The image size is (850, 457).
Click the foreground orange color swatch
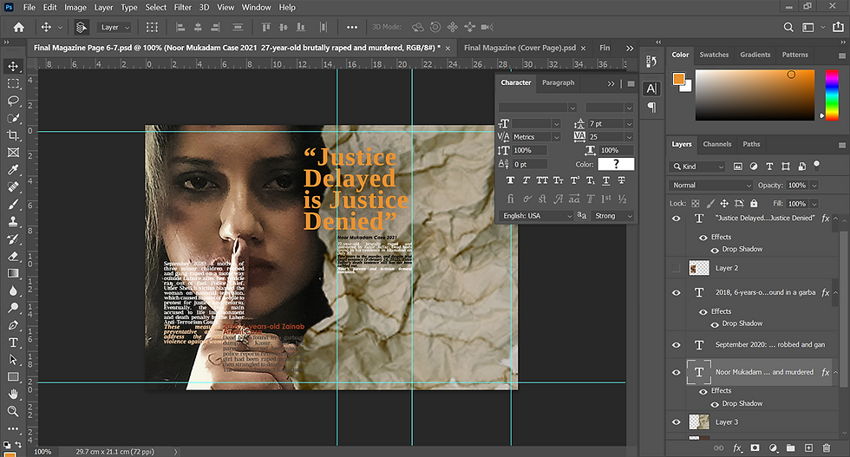click(x=679, y=79)
